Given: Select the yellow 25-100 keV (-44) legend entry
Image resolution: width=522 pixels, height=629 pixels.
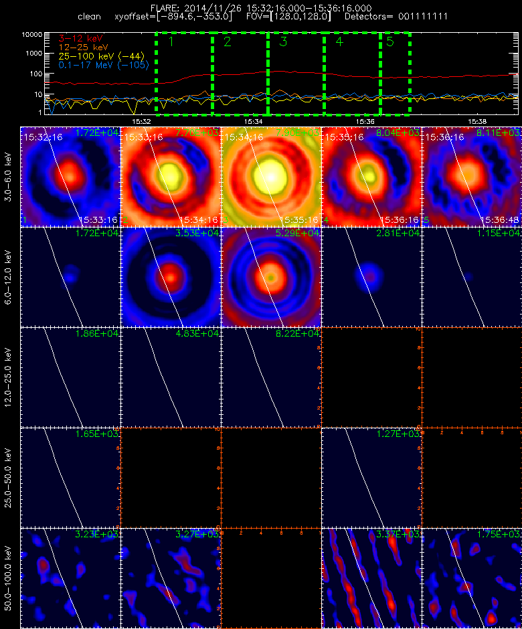Looking at the screenshot, I should (102, 56).
